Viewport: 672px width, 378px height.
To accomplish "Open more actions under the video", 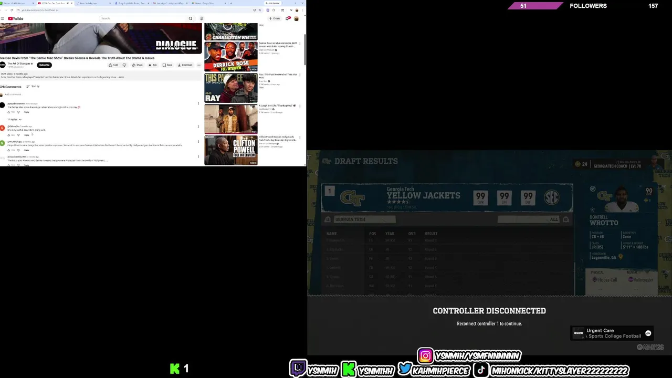I will tap(198, 65).
